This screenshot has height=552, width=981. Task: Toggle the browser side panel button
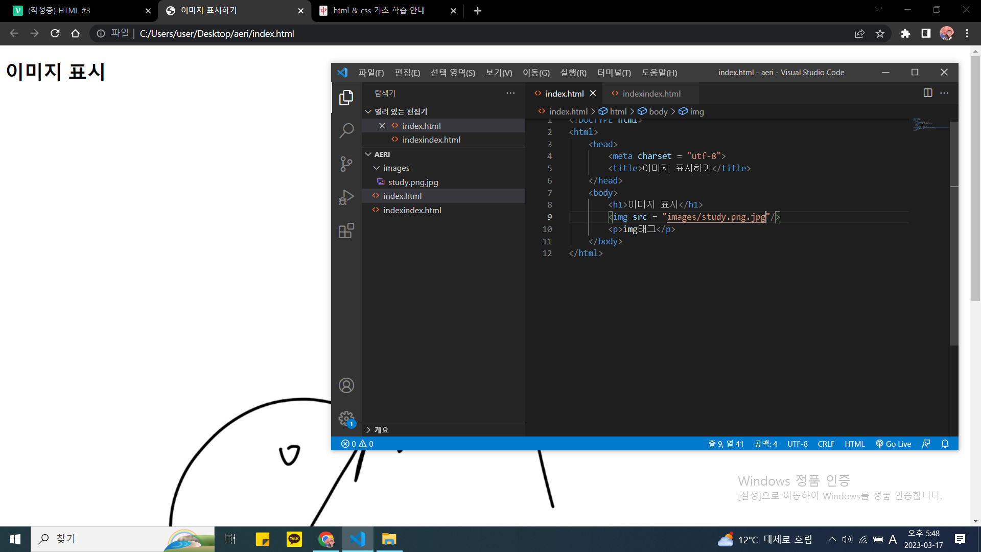[x=926, y=33]
